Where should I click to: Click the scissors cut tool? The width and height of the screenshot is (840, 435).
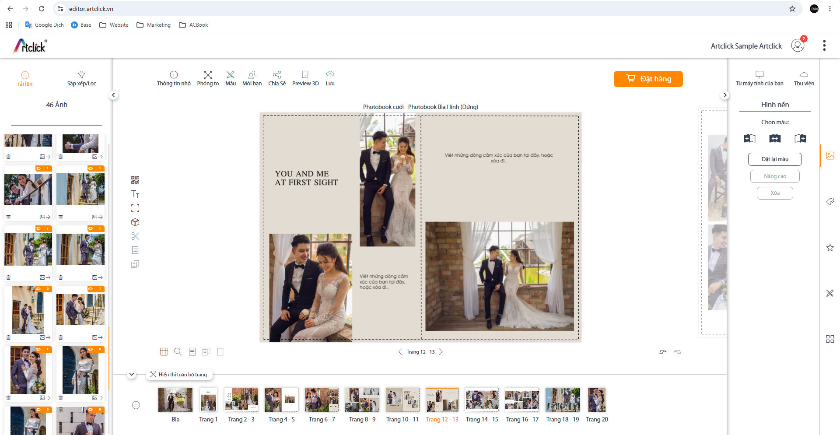point(135,236)
